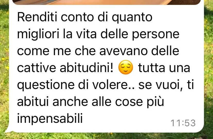The image size is (213, 139).
Task: Tap the word "cattive" in the message
Action: (37, 68)
